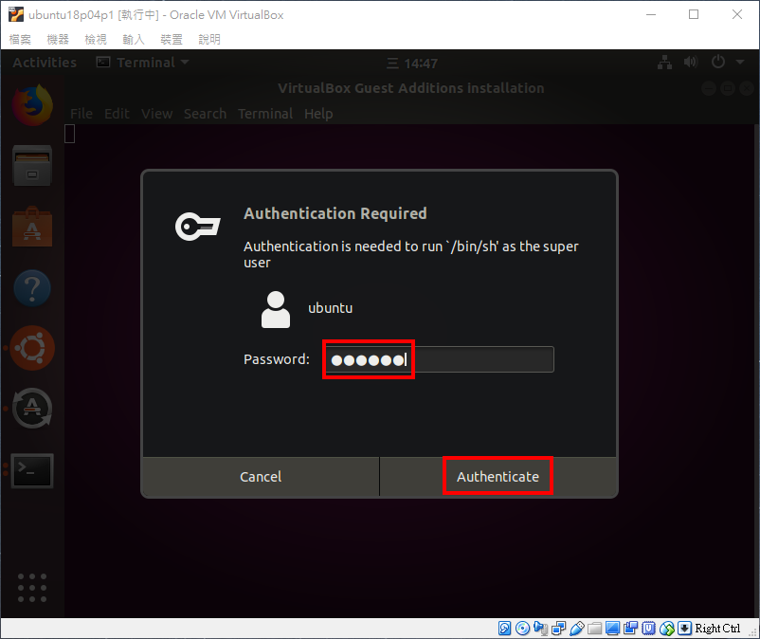The image size is (760, 639).
Task: Minimize the VirtualBox window
Action: coord(651,14)
